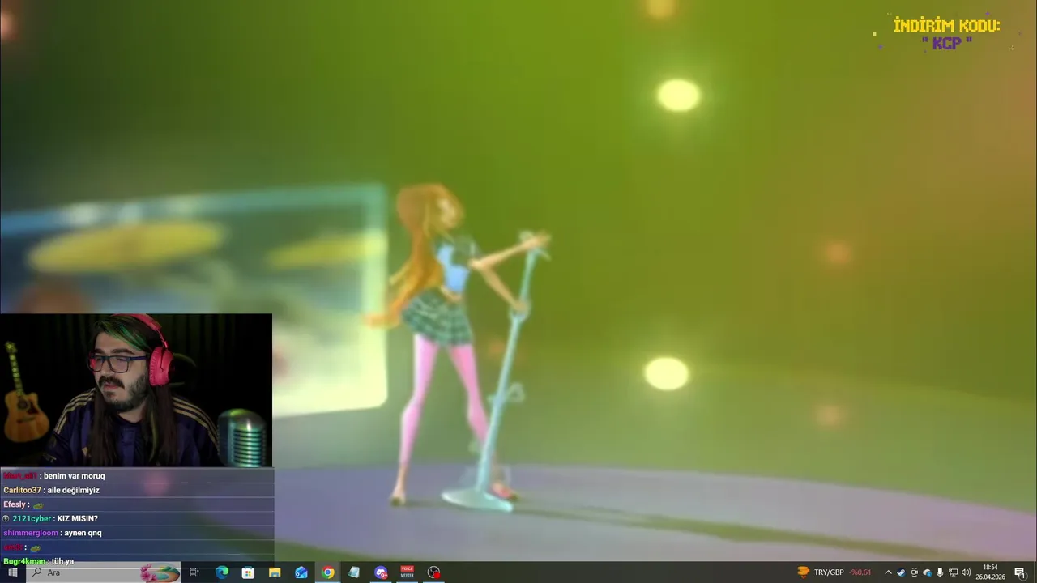Viewport: 1037px width, 583px height.
Task: Open the Windows Start menu
Action: 13,572
